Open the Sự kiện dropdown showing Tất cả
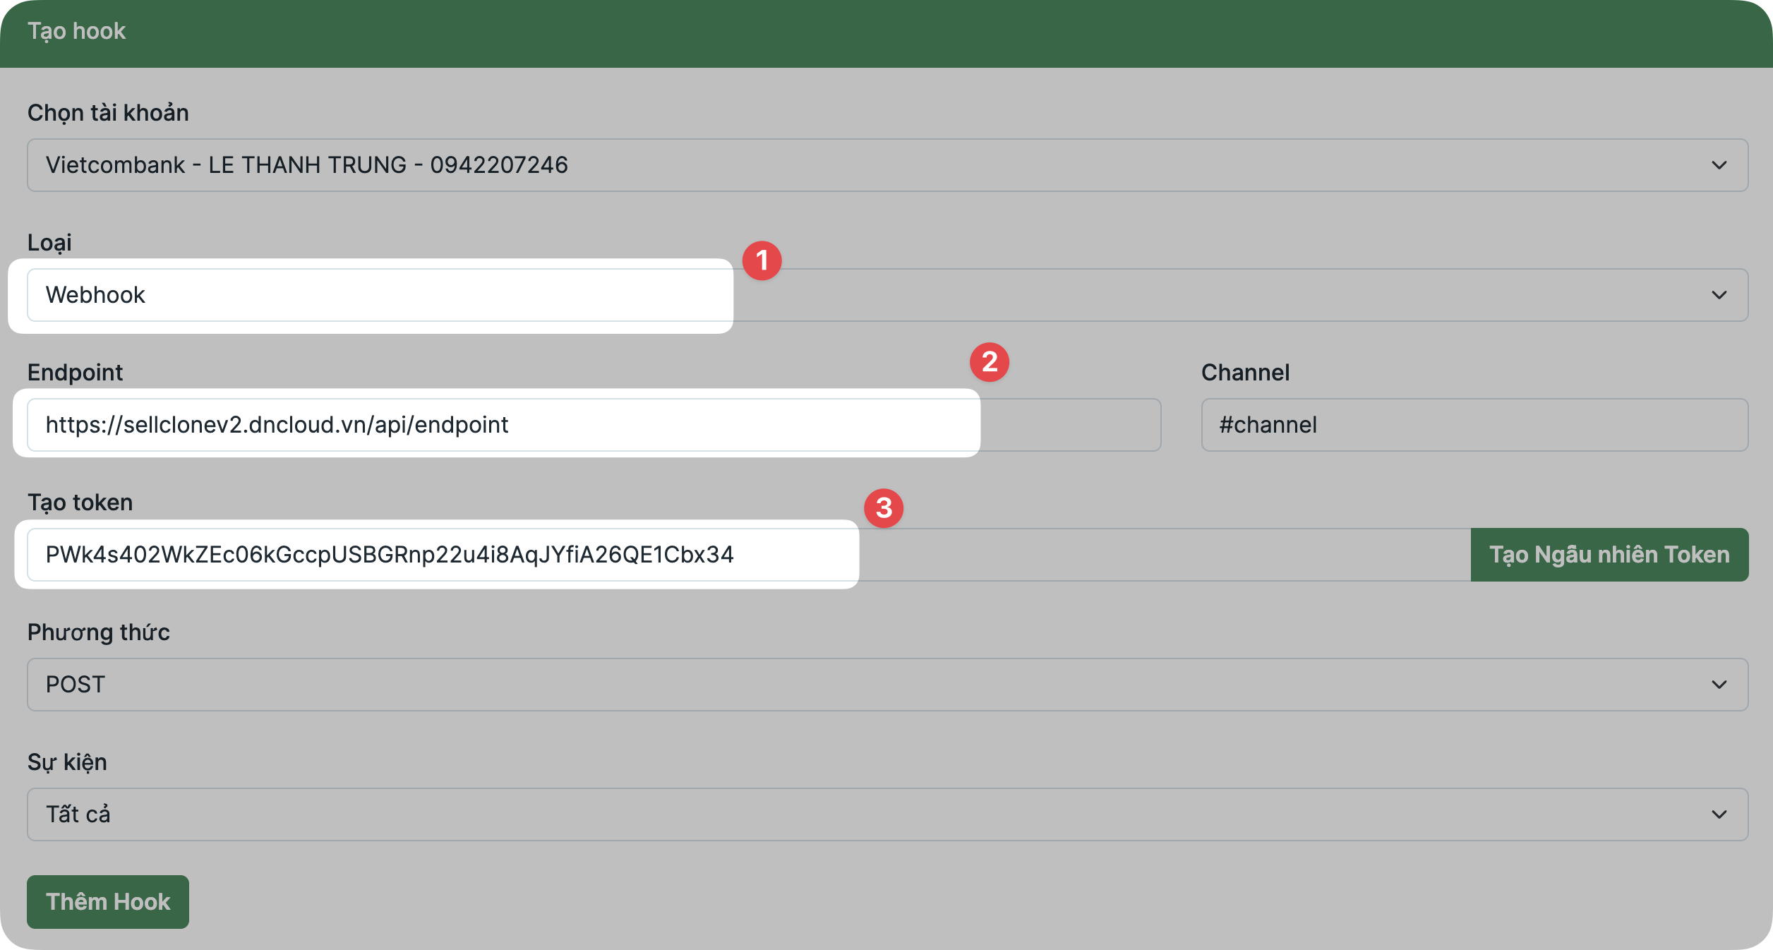 pyautogui.click(x=887, y=814)
